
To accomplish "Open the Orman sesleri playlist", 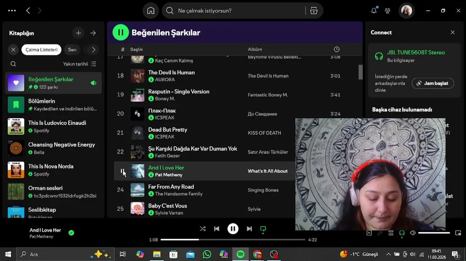I will 53,192.
